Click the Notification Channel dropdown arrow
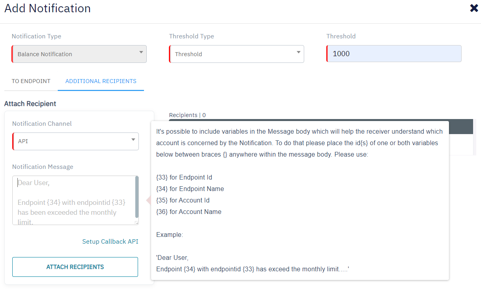481x297 pixels. tap(133, 141)
